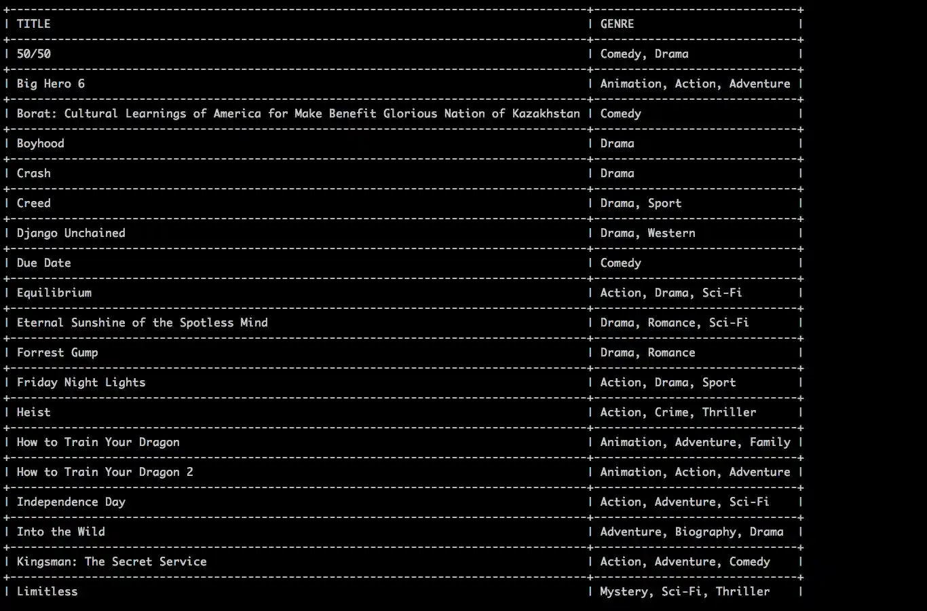This screenshot has height=611, width=927.
Task: Click the title 'Into the Wild'
Action: (60, 532)
